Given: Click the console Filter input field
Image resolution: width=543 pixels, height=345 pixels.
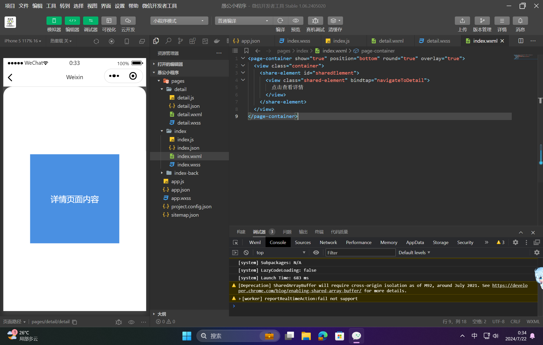Looking at the screenshot, I should click(360, 253).
